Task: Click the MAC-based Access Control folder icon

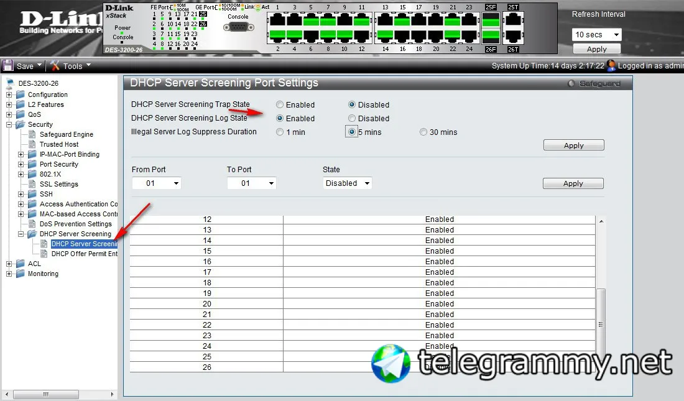Action: (32, 214)
